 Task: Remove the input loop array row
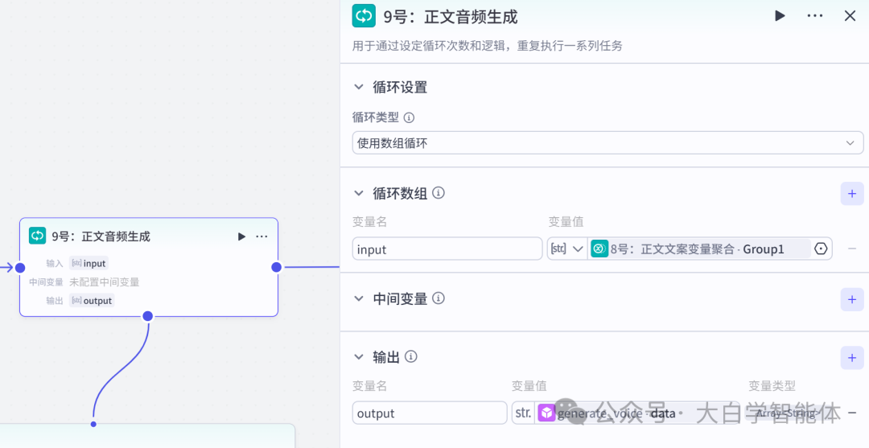click(852, 249)
